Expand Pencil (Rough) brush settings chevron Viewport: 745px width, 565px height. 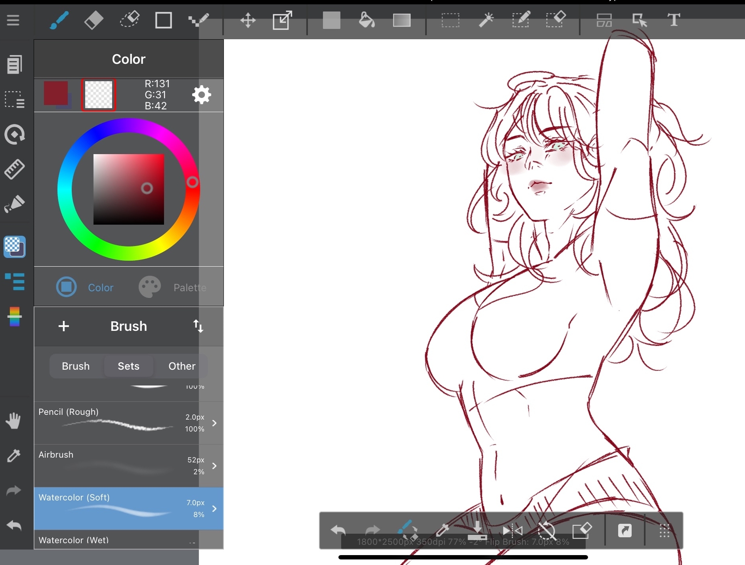click(x=214, y=423)
